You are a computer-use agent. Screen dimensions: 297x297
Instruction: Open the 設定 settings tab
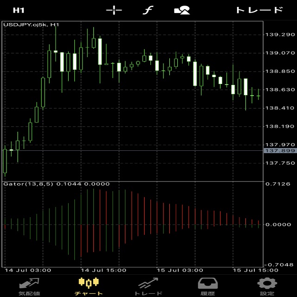[x=267, y=287]
